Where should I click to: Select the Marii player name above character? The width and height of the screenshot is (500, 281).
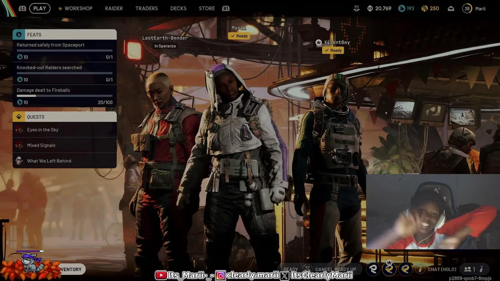(239, 28)
